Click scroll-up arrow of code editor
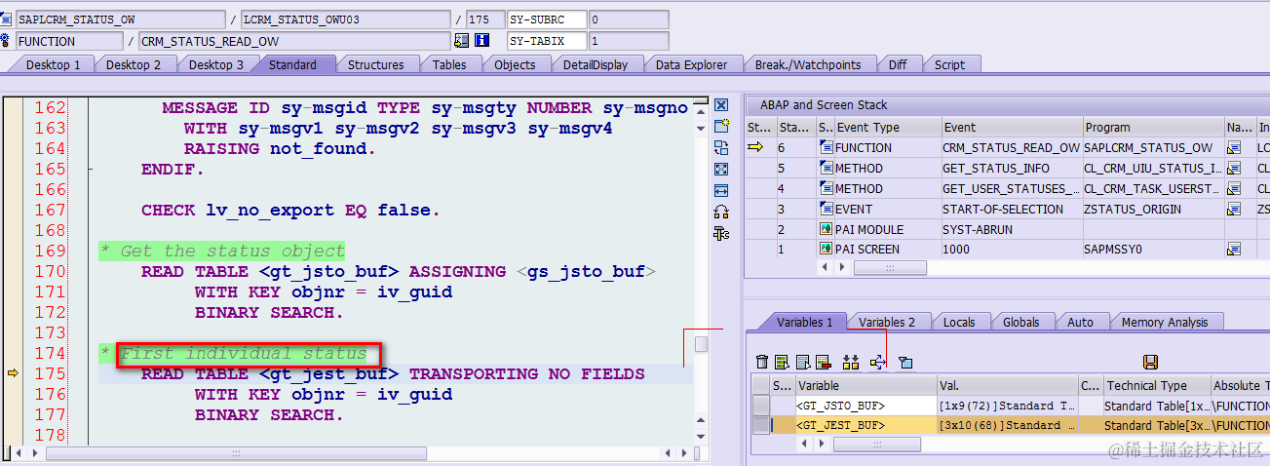This screenshot has width=1270, height=466. click(700, 110)
